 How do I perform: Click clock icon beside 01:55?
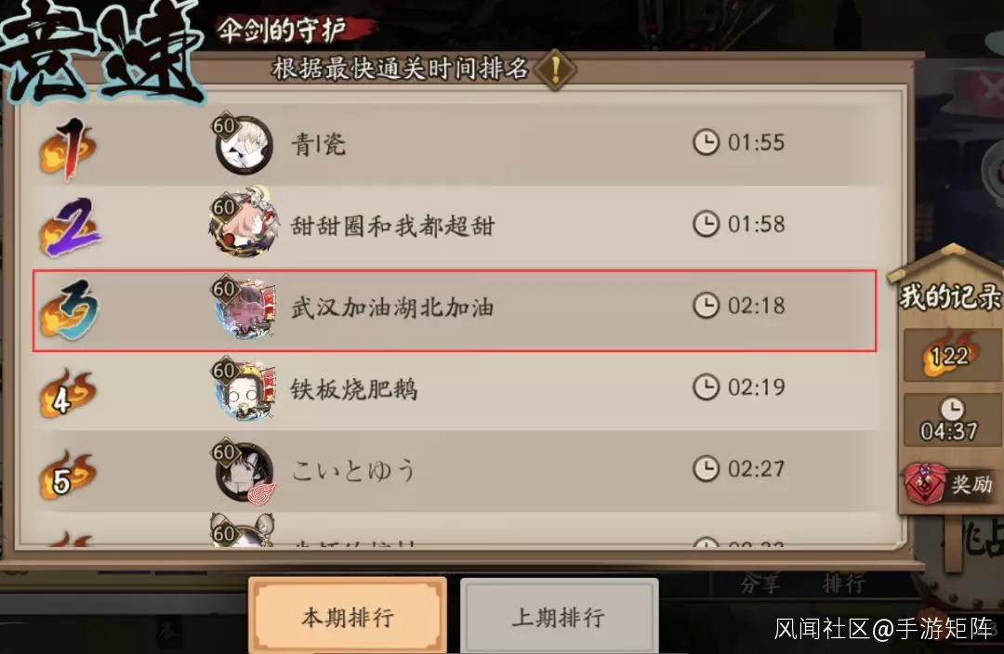coord(706,142)
